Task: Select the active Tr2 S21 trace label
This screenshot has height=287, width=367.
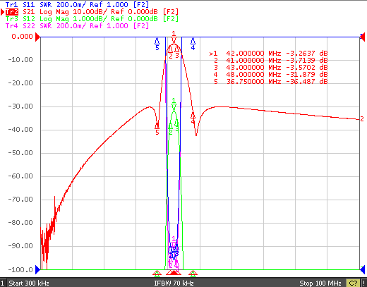Action: click(92, 12)
